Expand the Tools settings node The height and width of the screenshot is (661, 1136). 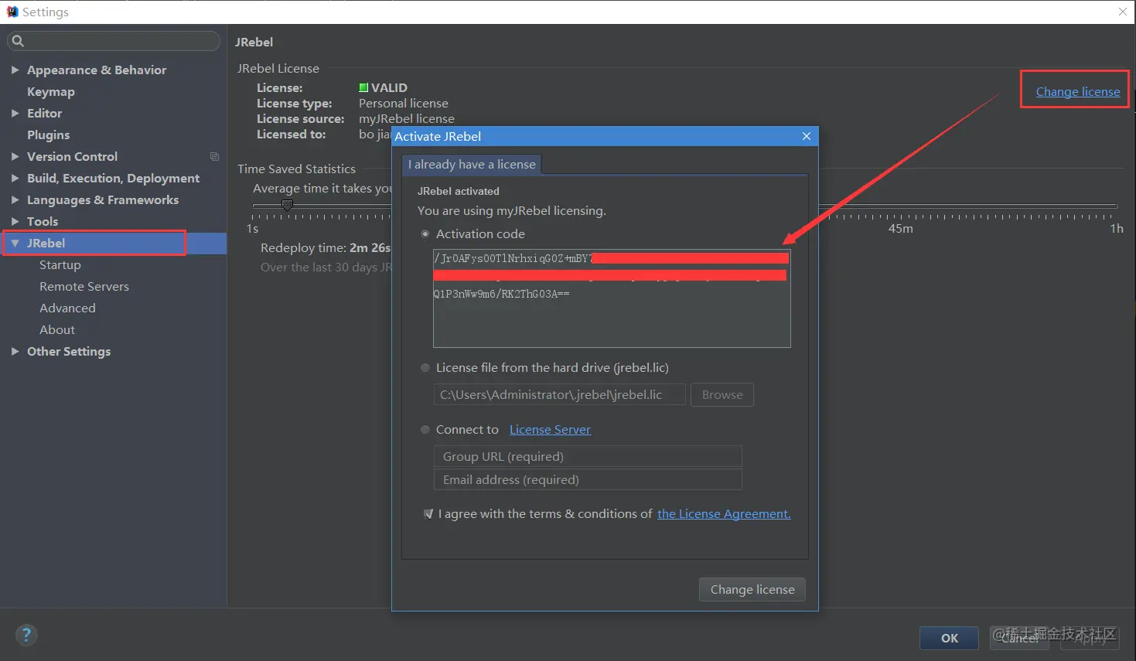tap(15, 221)
